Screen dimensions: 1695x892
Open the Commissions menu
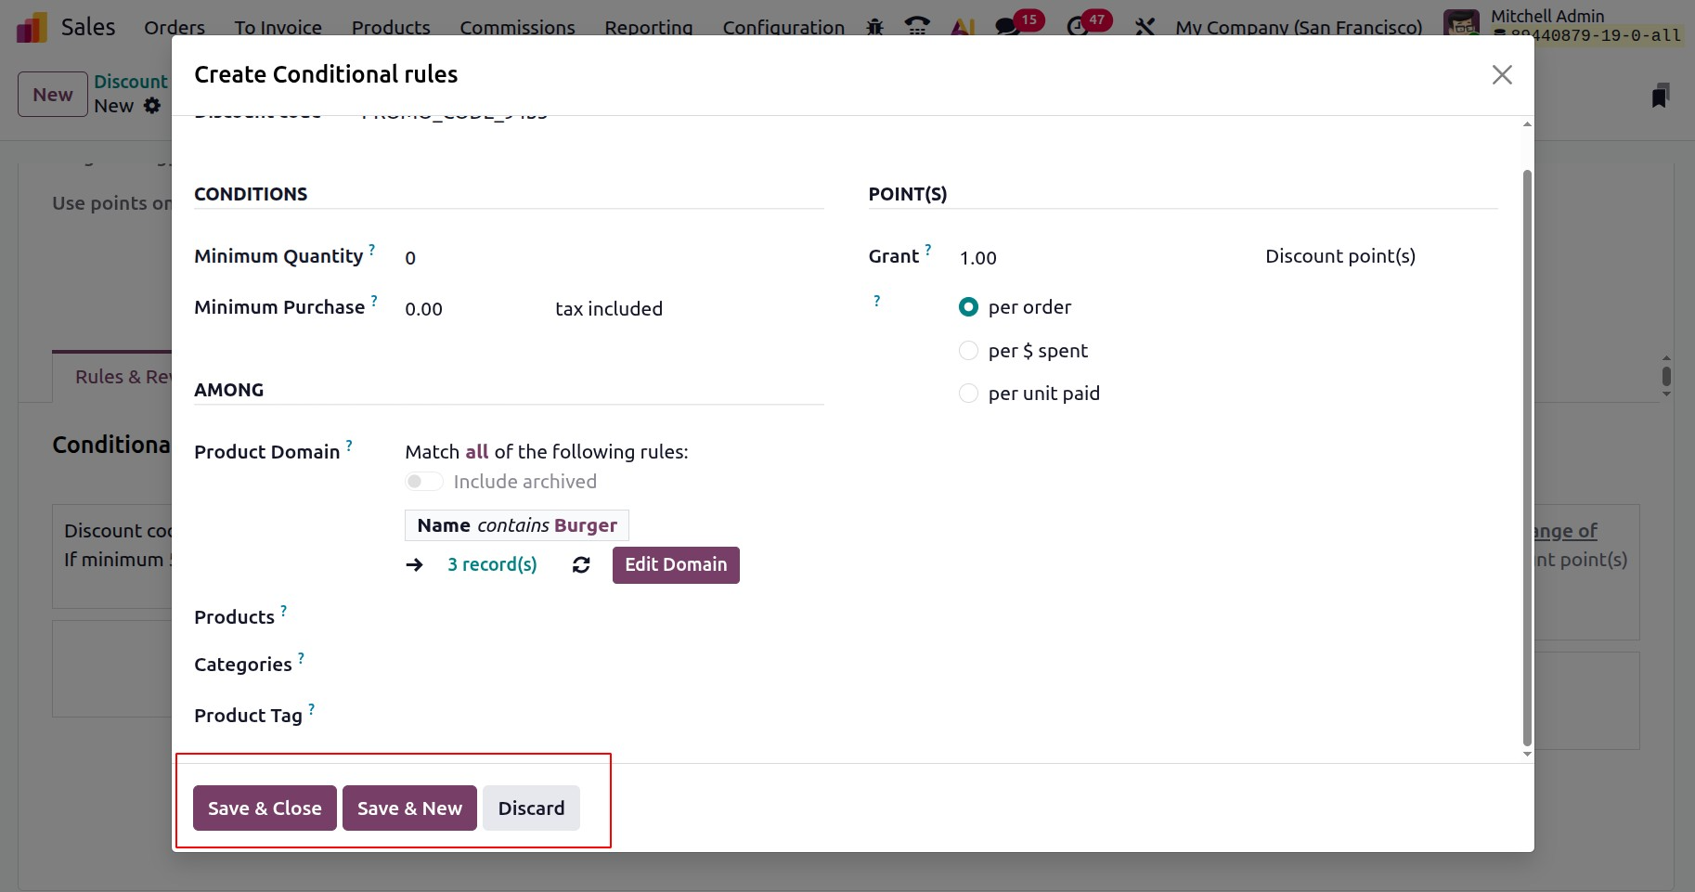(x=517, y=27)
